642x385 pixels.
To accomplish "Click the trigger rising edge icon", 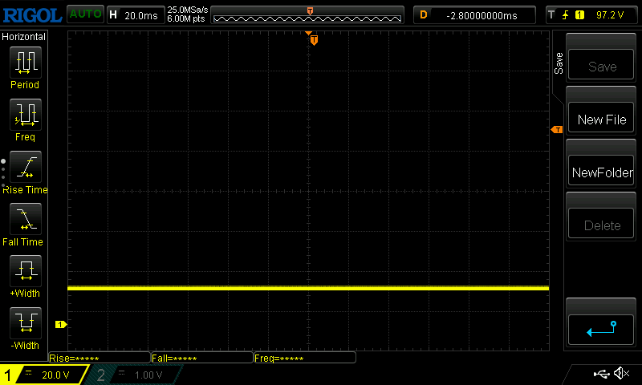I will tap(566, 15).
